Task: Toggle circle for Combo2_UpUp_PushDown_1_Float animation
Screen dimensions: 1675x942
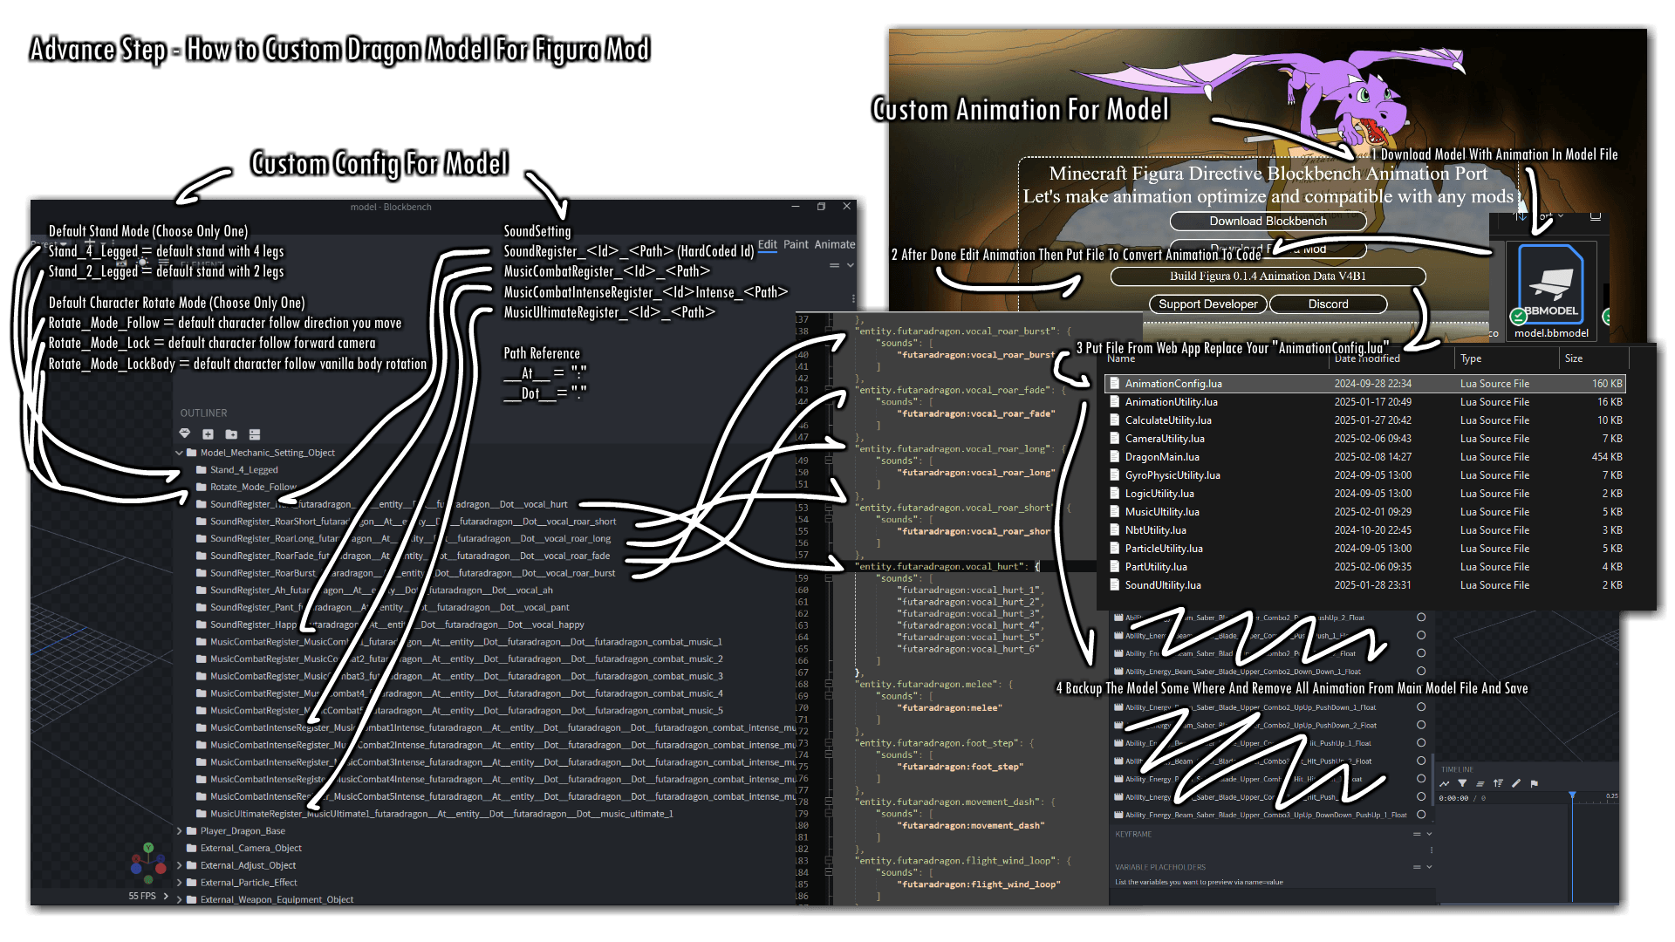Action: (1421, 707)
